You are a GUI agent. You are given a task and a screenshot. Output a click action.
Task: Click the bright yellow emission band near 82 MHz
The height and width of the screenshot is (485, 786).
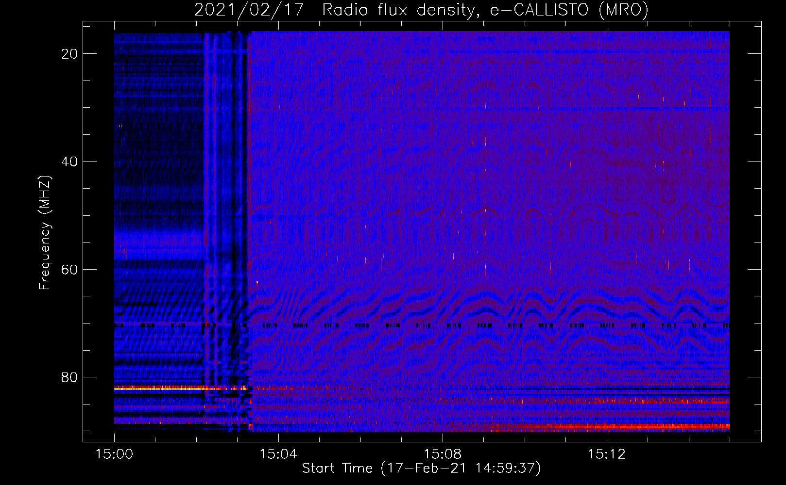coord(180,388)
